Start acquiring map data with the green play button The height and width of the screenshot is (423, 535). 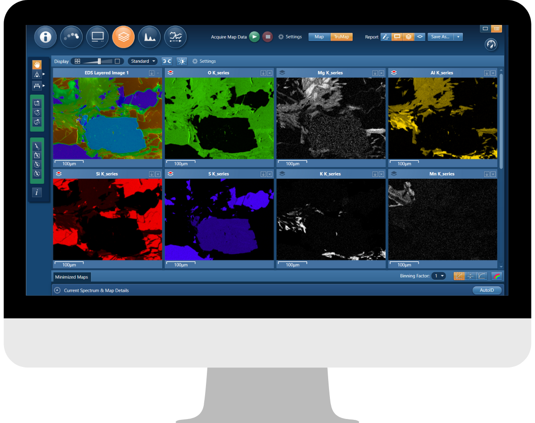[x=254, y=37]
